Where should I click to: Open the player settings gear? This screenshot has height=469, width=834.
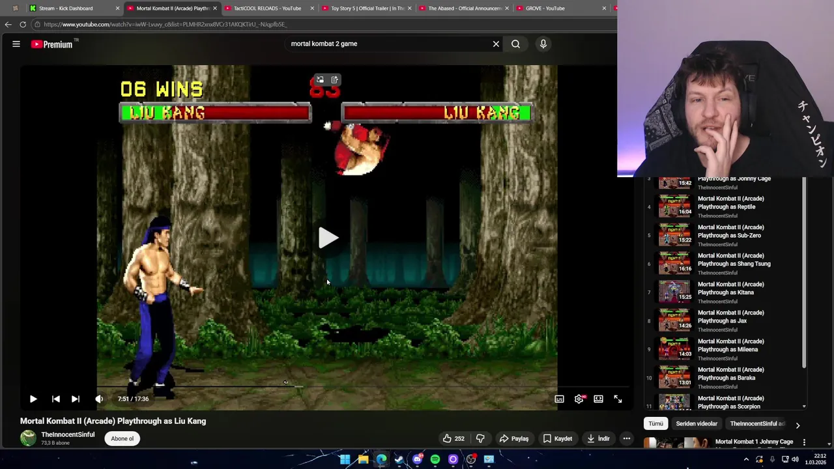[x=579, y=399]
